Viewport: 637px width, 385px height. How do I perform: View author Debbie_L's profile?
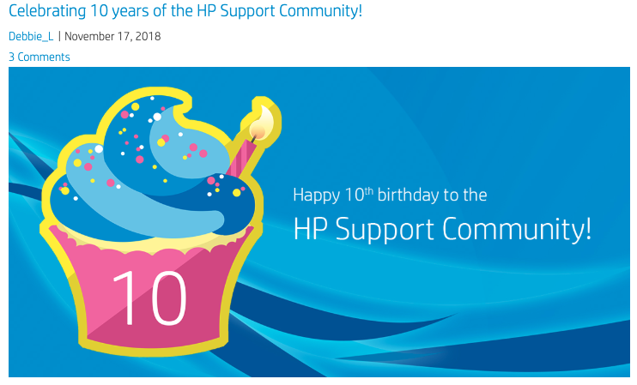(x=31, y=36)
